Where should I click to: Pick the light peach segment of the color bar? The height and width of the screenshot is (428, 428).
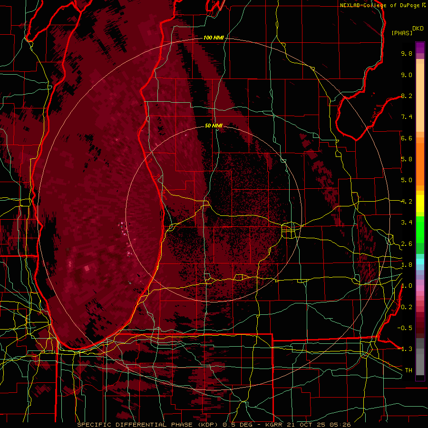420,98
